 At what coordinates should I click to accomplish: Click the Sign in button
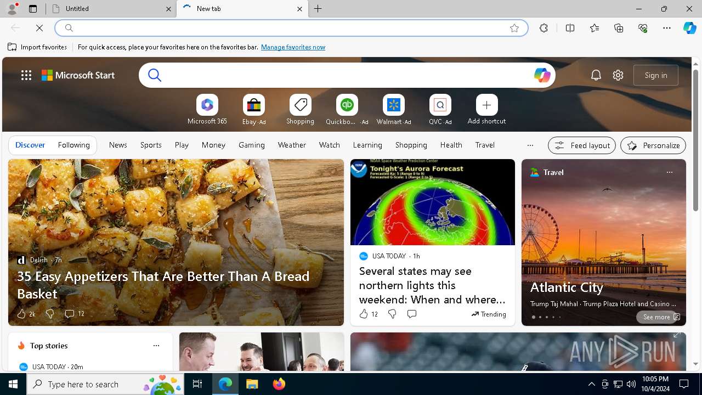pos(656,75)
